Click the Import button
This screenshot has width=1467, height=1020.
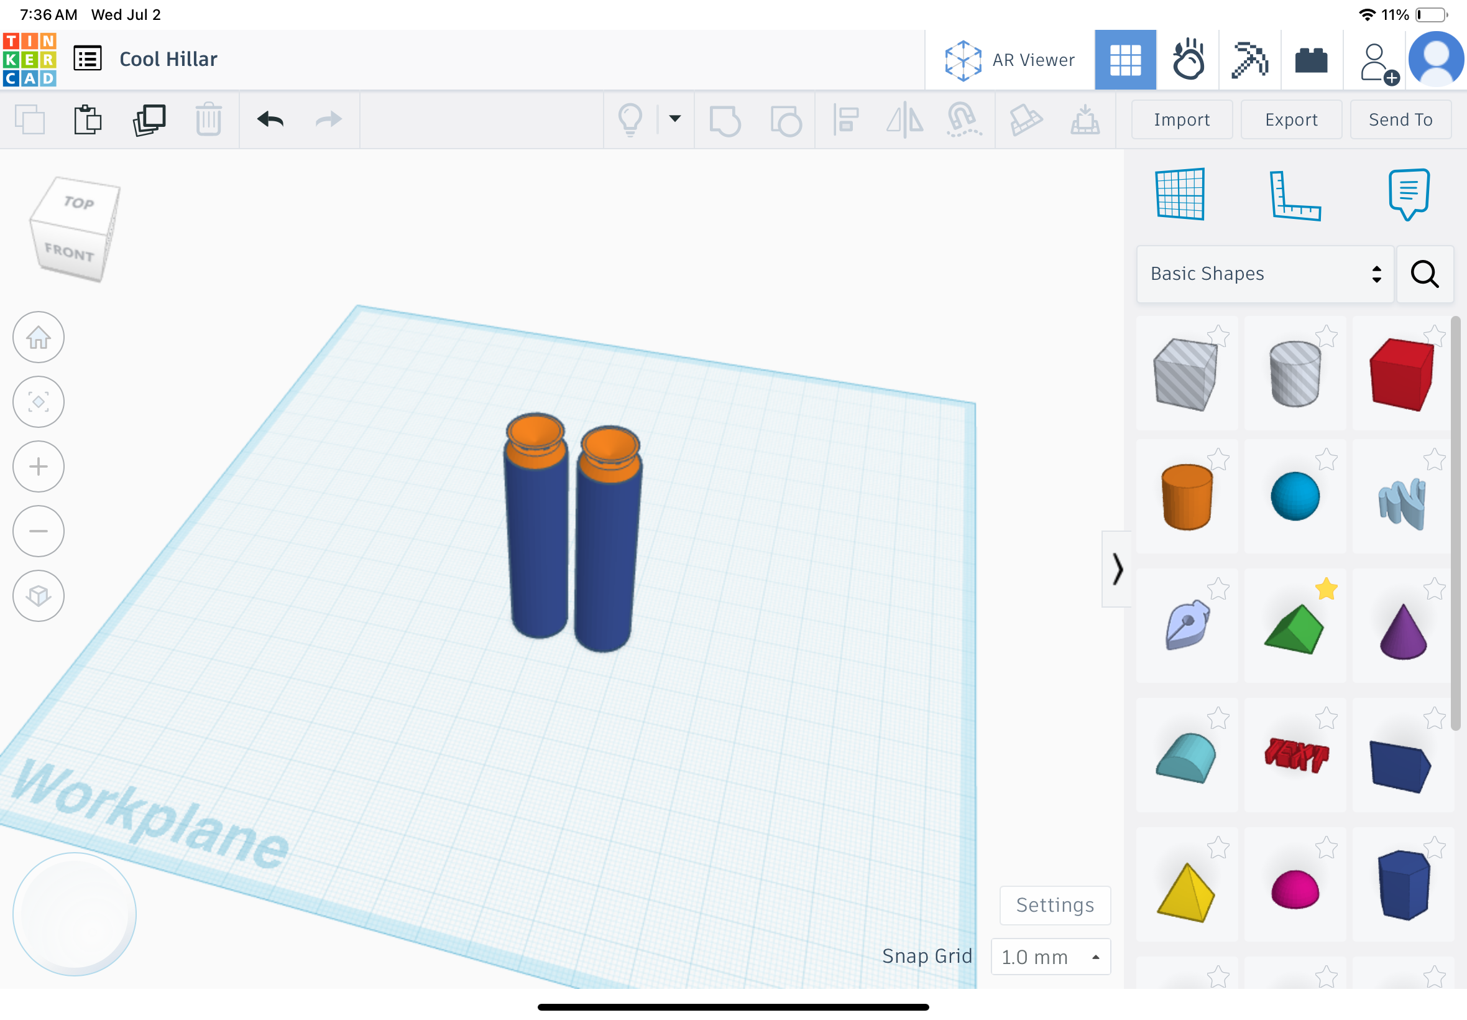point(1182,119)
